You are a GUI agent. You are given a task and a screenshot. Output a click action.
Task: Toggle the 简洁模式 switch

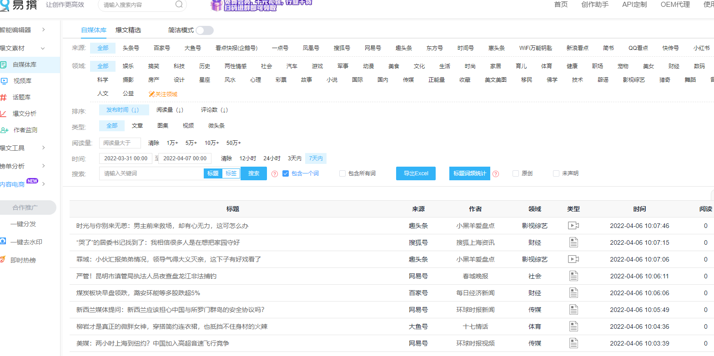[205, 30]
